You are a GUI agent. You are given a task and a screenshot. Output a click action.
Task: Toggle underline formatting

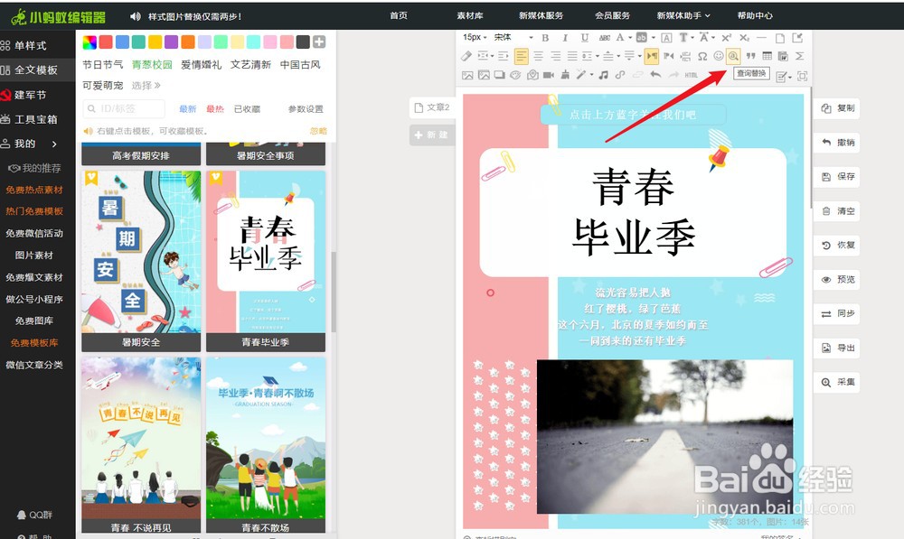point(585,38)
